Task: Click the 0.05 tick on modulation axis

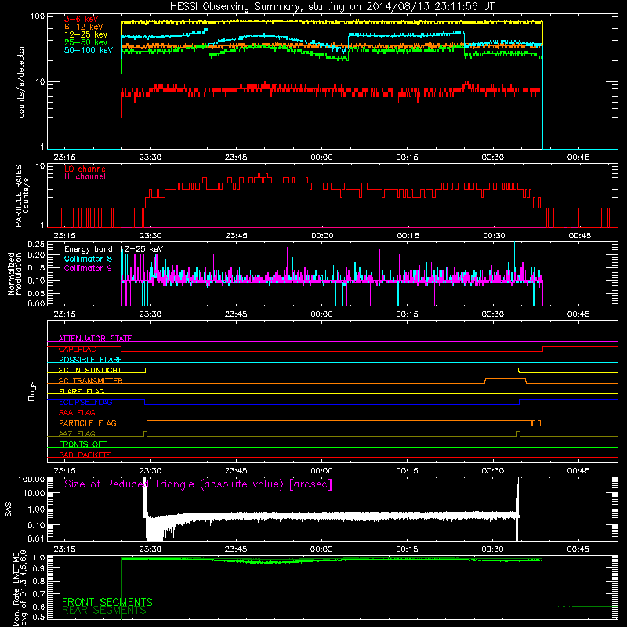Action: click(x=36, y=293)
